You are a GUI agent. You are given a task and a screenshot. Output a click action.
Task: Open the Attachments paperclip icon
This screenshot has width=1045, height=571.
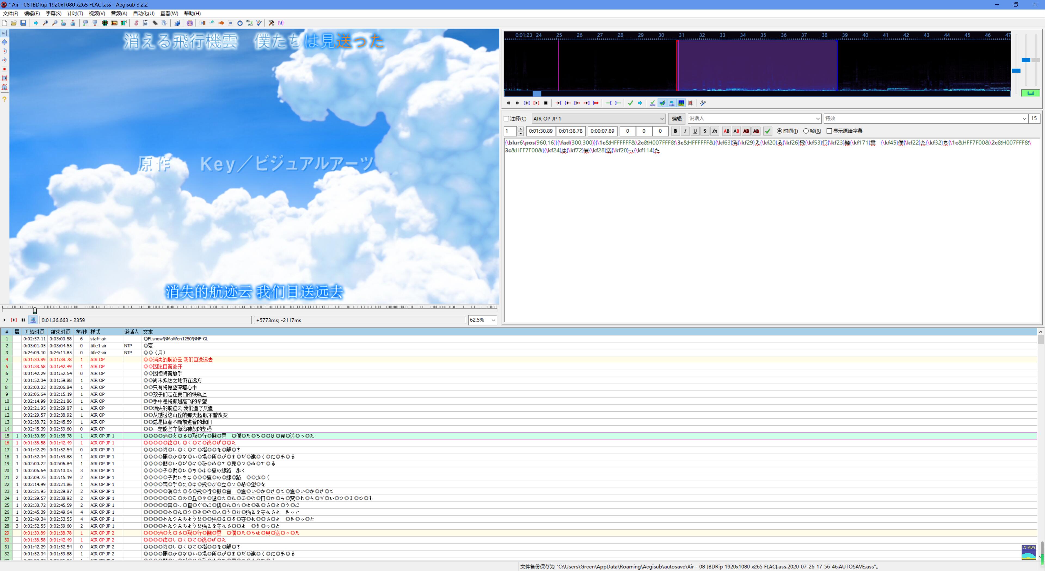pos(155,23)
